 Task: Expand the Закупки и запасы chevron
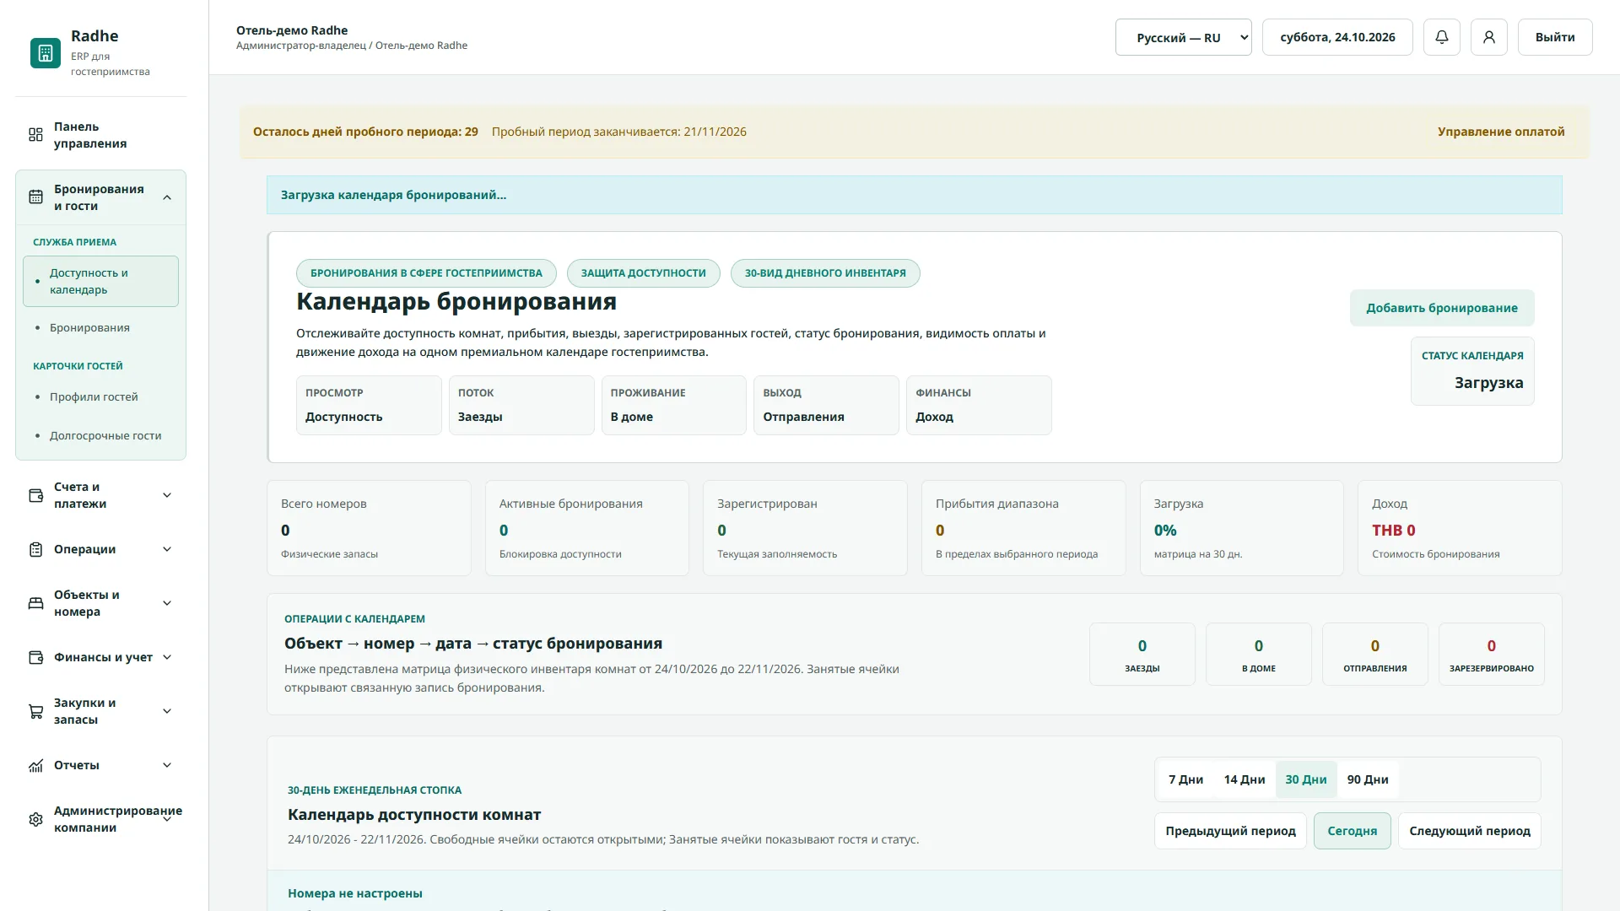[x=167, y=711]
